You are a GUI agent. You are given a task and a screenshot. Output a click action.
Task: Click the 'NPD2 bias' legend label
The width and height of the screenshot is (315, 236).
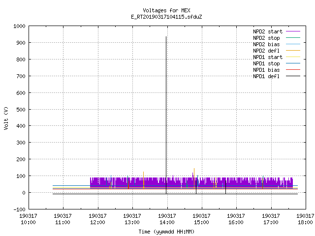[266, 44]
